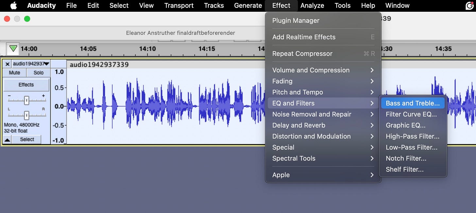Select Filter Curve EQ effect
The image size is (476, 213).
click(413, 114)
